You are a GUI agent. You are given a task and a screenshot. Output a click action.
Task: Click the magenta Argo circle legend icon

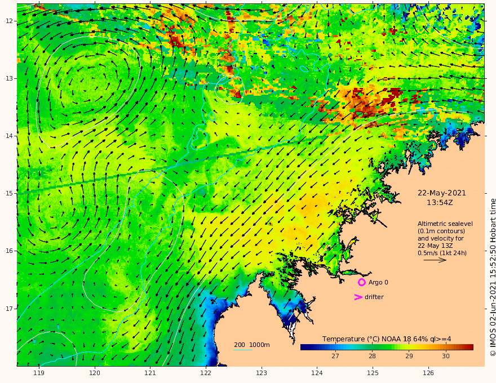point(361,282)
